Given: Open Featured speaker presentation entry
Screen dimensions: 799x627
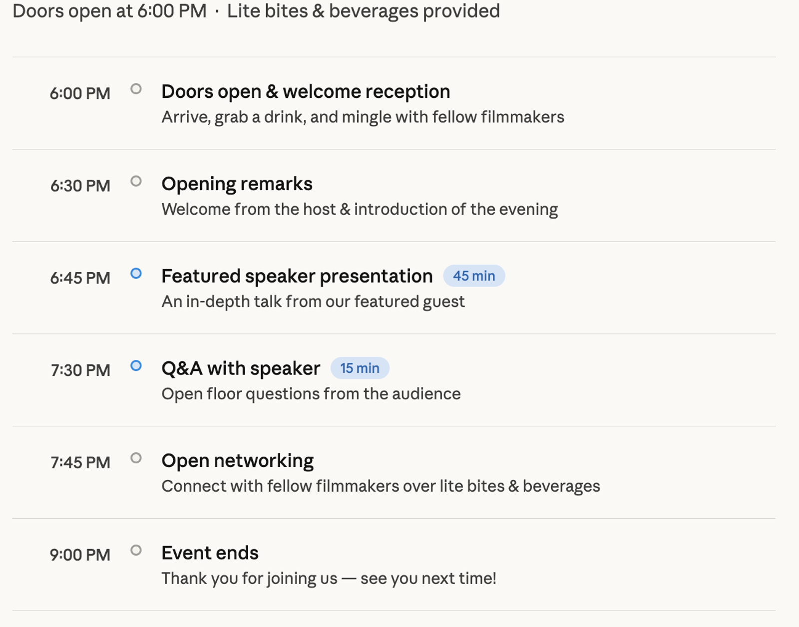Looking at the screenshot, I should point(297,277).
